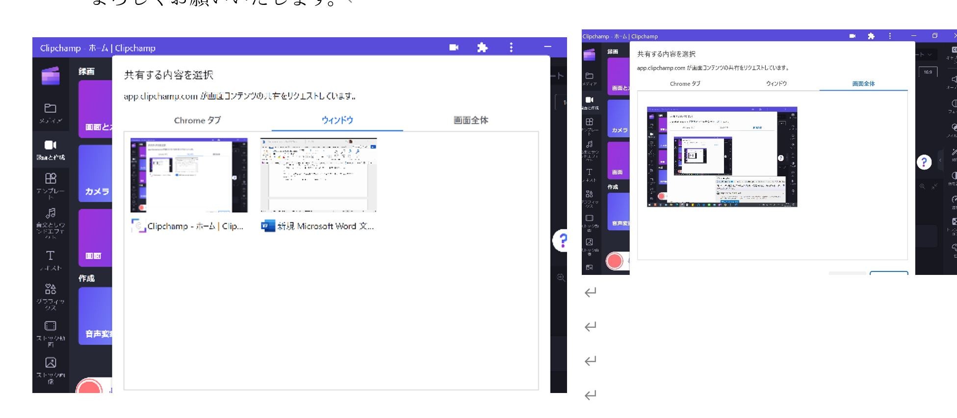Click "共有する内容を選択" heading in right screenshot
Screen dimensions: 957x418
pos(666,54)
